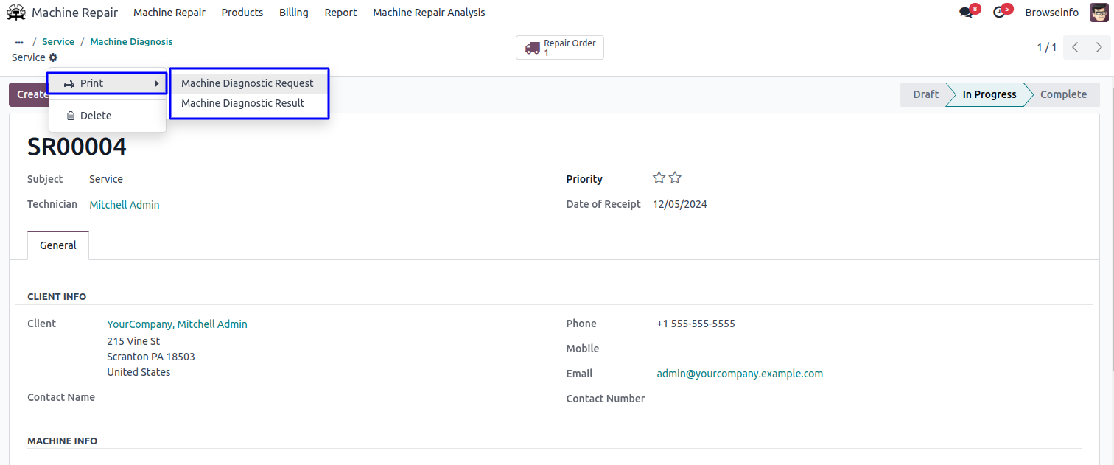Expand the breadcrumb ellipsis
The height and width of the screenshot is (465, 1114).
(19, 42)
